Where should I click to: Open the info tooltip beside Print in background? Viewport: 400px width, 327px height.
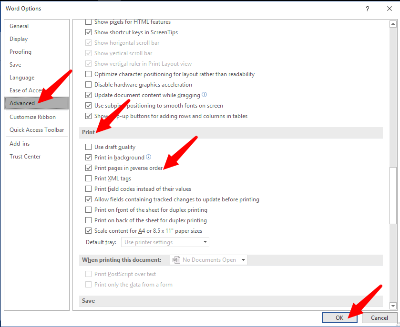[x=149, y=157]
